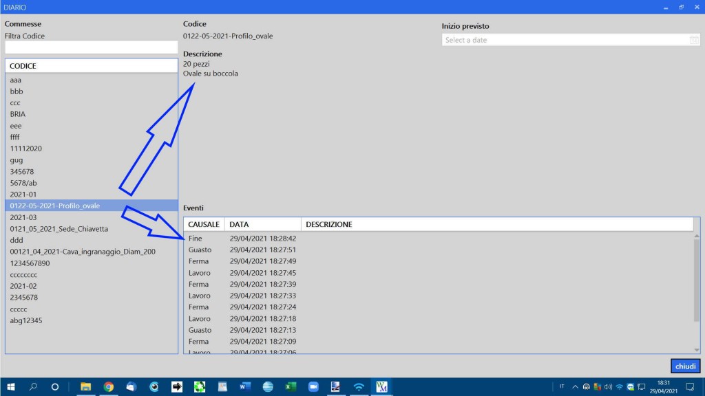This screenshot has height=396, width=705.
Task: Select commessa '2021-01' in the list
Action: pos(92,195)
